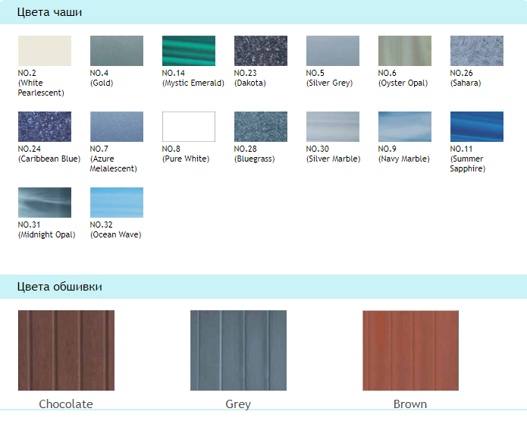Screen dimensions: 527x421
Task: Click the 'Grey' caption text
Action: [x=238, y=404]
